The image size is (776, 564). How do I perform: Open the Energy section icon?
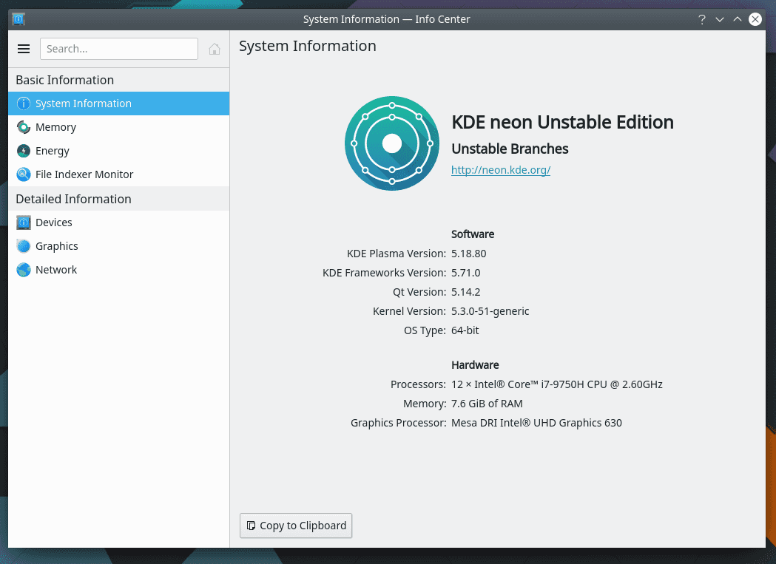(x=24, y=151)
